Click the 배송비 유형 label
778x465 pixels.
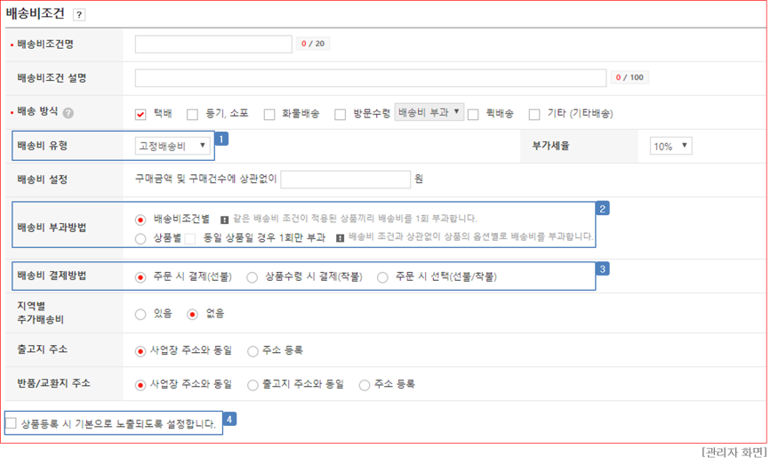42,146
